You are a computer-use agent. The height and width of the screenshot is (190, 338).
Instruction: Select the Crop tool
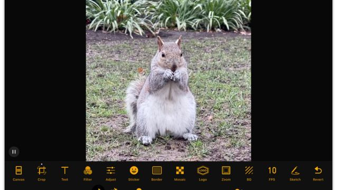[x=42, y=173]
